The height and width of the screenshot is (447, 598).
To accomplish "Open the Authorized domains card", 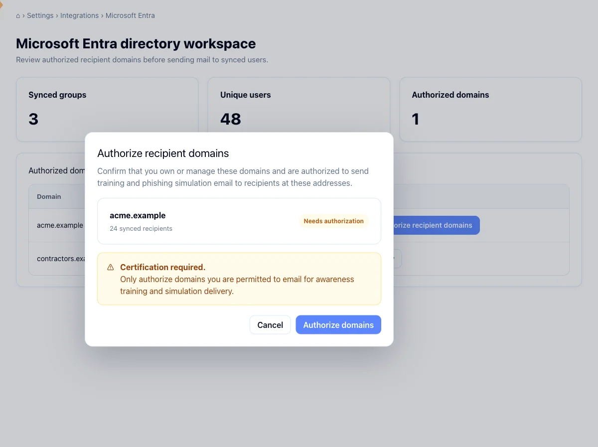I will pyautogui.click(x=491, y=109).
